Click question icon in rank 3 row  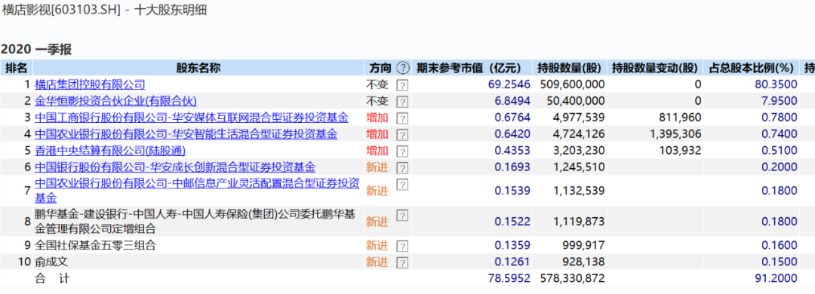[402, 118]
